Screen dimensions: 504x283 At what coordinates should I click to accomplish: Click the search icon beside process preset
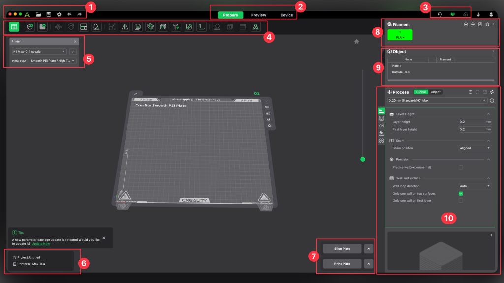tap(492, 101)
